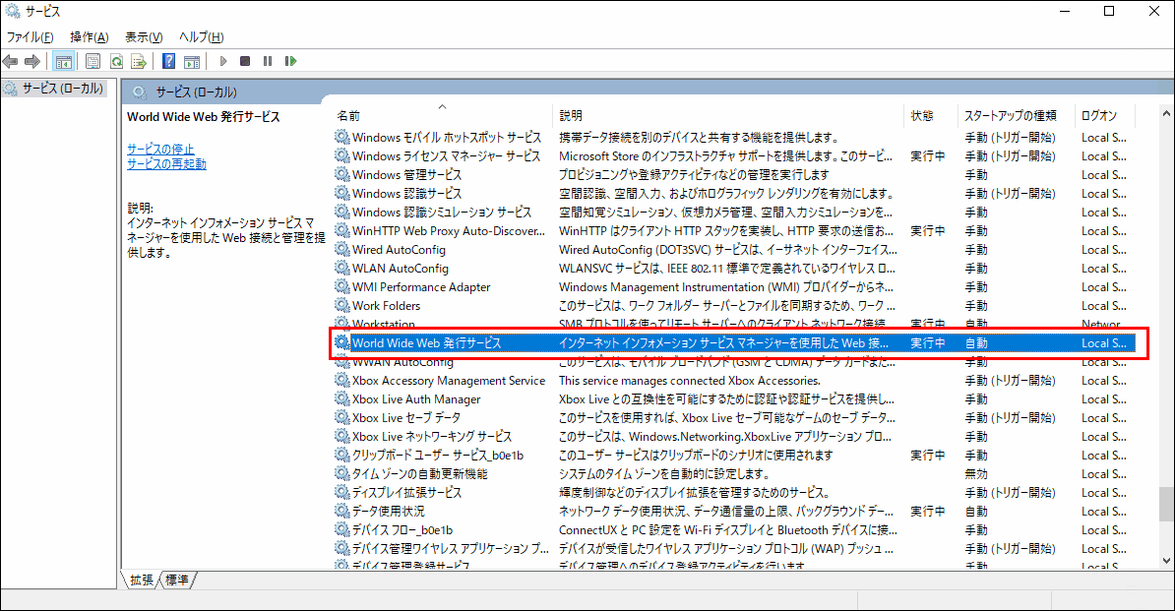Click the Back arrow in the toolbar
Screen dimensions: 1175x611
coord(11,61)
